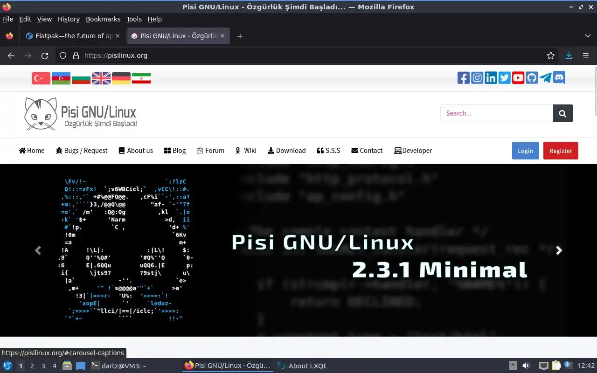Select the British flag for English
This screenshot has width=597, height=373.
click(101, 78)
